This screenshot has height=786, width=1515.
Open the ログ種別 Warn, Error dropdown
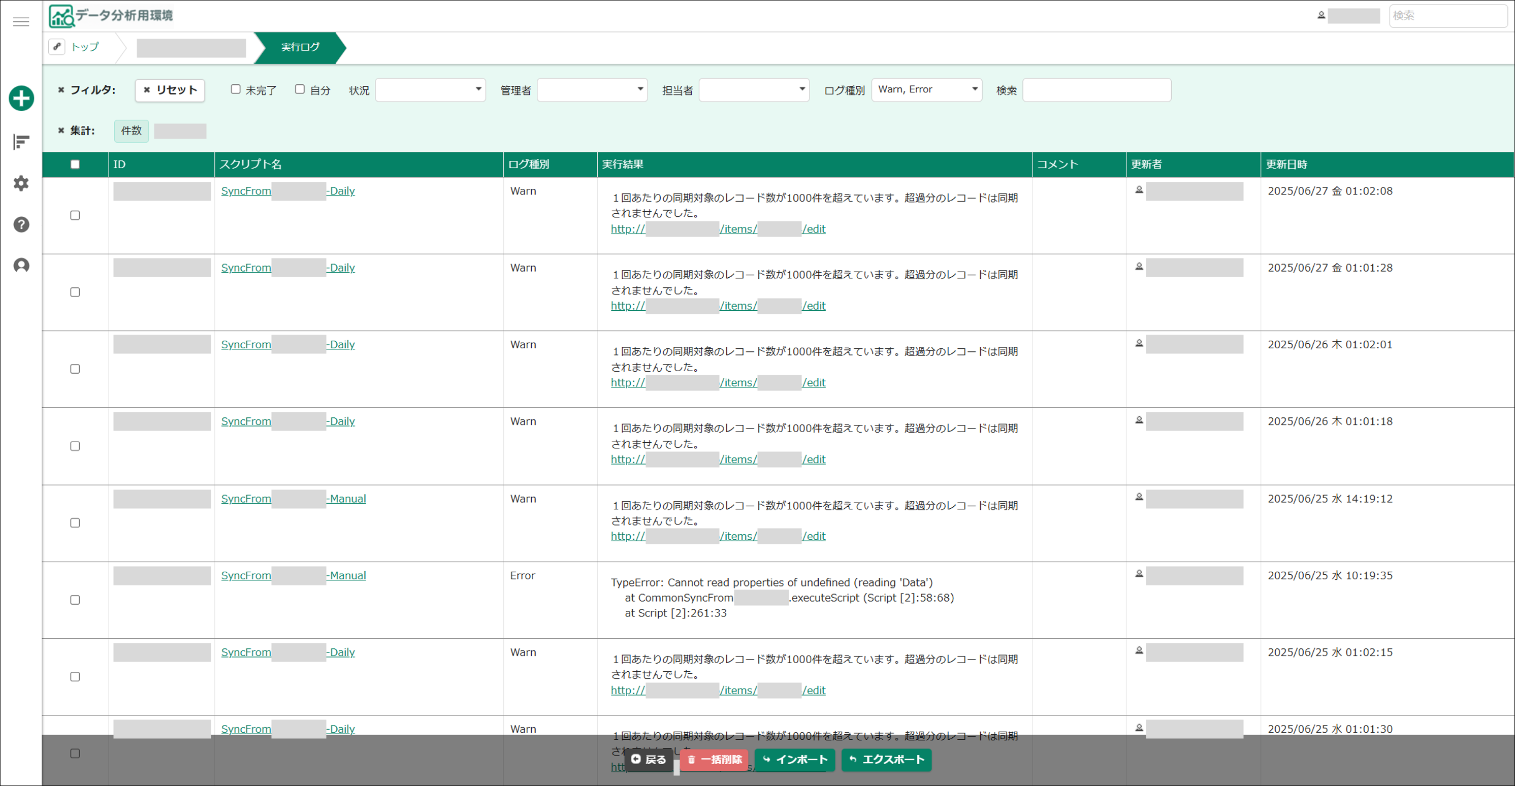(x=927, y=90)
